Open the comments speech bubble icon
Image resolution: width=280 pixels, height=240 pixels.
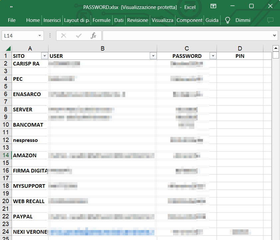270,20
